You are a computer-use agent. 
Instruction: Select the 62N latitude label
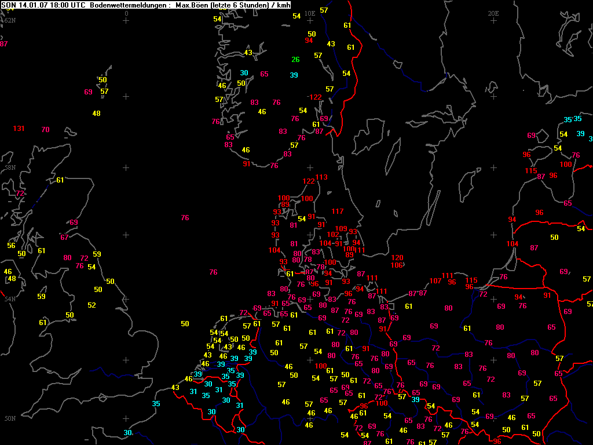9,20
